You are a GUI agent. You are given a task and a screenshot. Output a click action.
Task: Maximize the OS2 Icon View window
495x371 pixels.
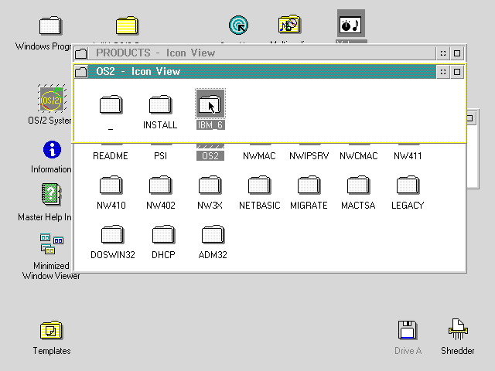coord(457,72)
